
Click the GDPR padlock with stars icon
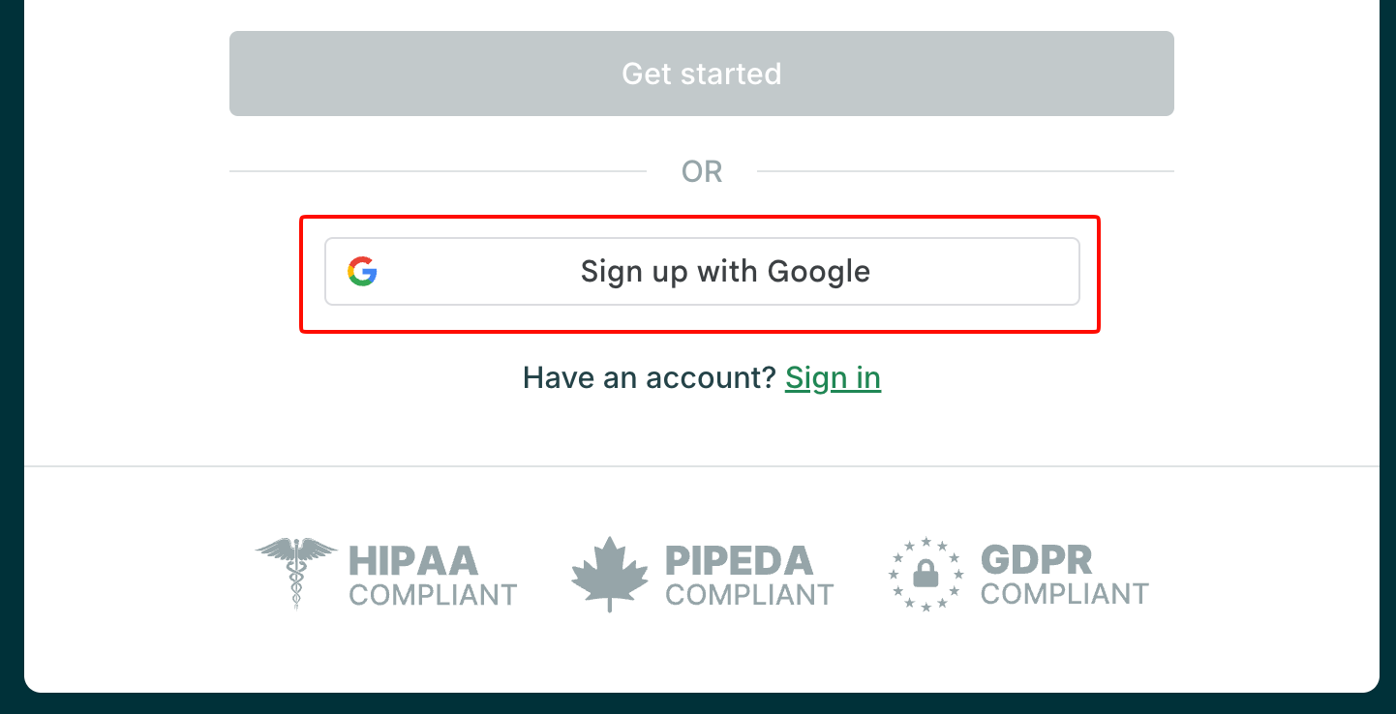click(x=926, y=574)
